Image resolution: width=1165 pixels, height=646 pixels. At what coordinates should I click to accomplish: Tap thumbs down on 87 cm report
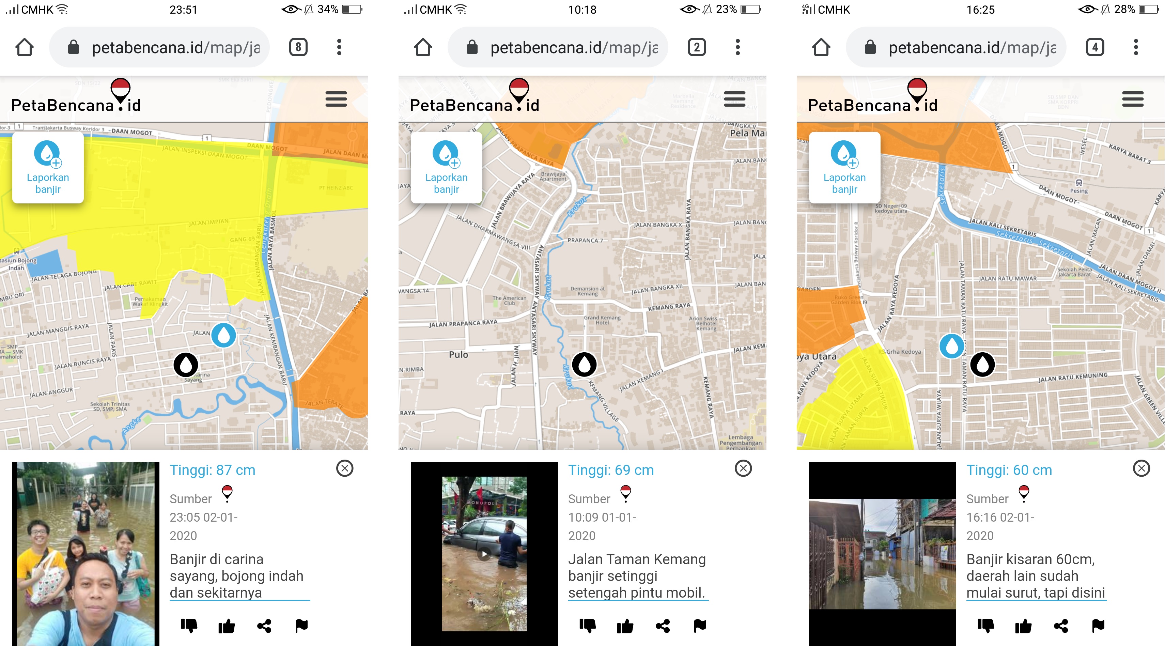click(189, 626)
